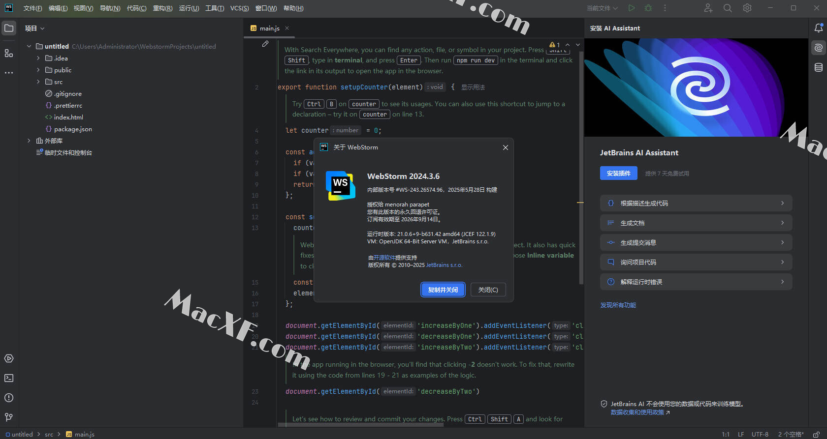Viewport: 827px width, 439px height.
Task: Expand the .idea folder
Action: [x=38, y=58]
